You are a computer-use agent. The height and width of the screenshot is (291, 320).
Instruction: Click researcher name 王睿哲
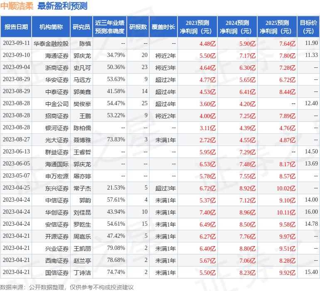coord(82,152)
